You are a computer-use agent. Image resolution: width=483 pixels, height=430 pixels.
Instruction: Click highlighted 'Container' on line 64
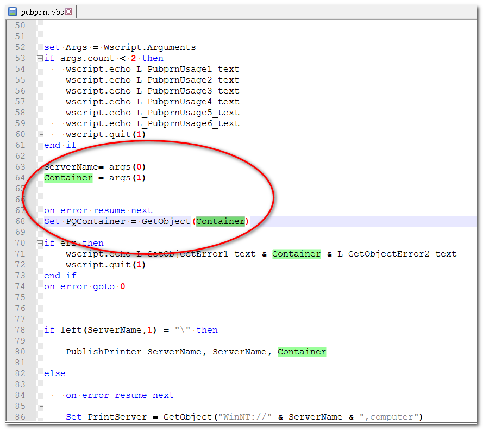[68, 178]
